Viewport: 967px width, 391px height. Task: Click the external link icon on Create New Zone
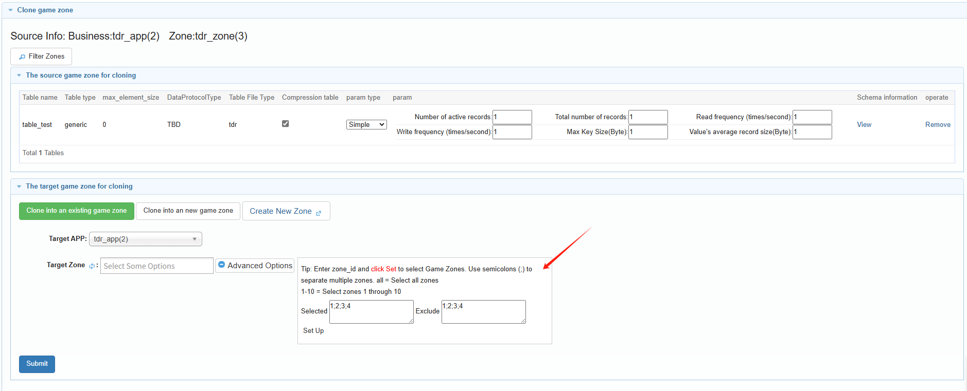[319, 213]
